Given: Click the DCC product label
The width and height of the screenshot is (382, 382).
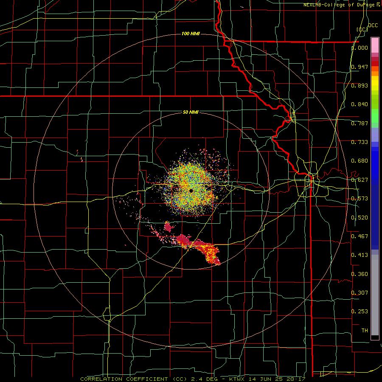Looking at the screenshot, I should tap(373, 25).
